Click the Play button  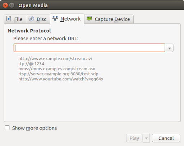click(x=134, y=138)
